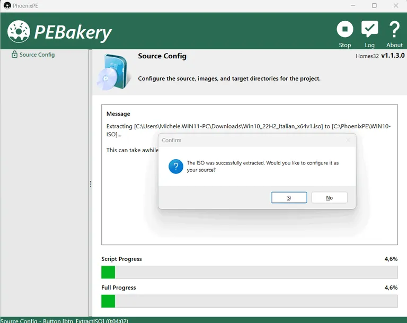Click the Script Progress bar
The image size is (407, 323).
point(249,272)
